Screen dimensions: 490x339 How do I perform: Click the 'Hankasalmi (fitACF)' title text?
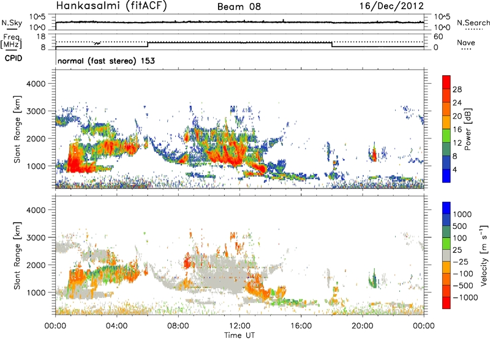[111, 6]
